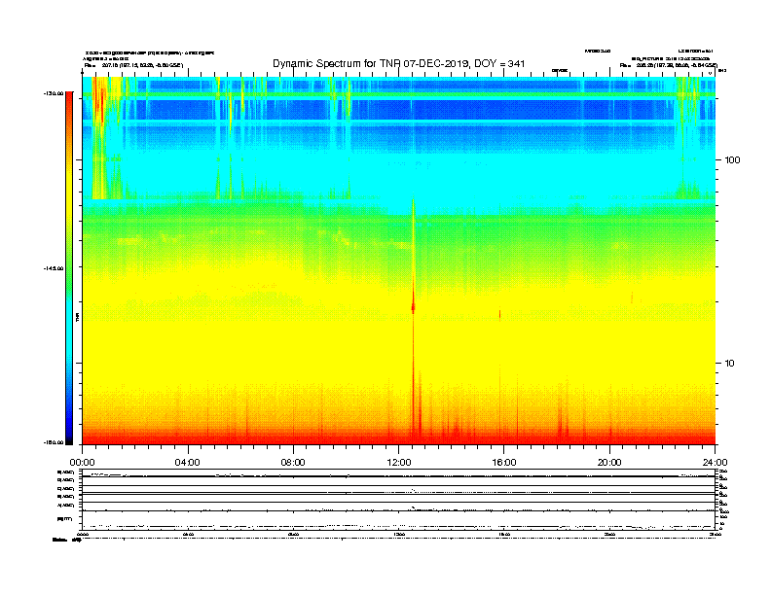Click the 20:00 time axis label
The width and height of the screenshot is (771, 595).
[x=609, y=462]
